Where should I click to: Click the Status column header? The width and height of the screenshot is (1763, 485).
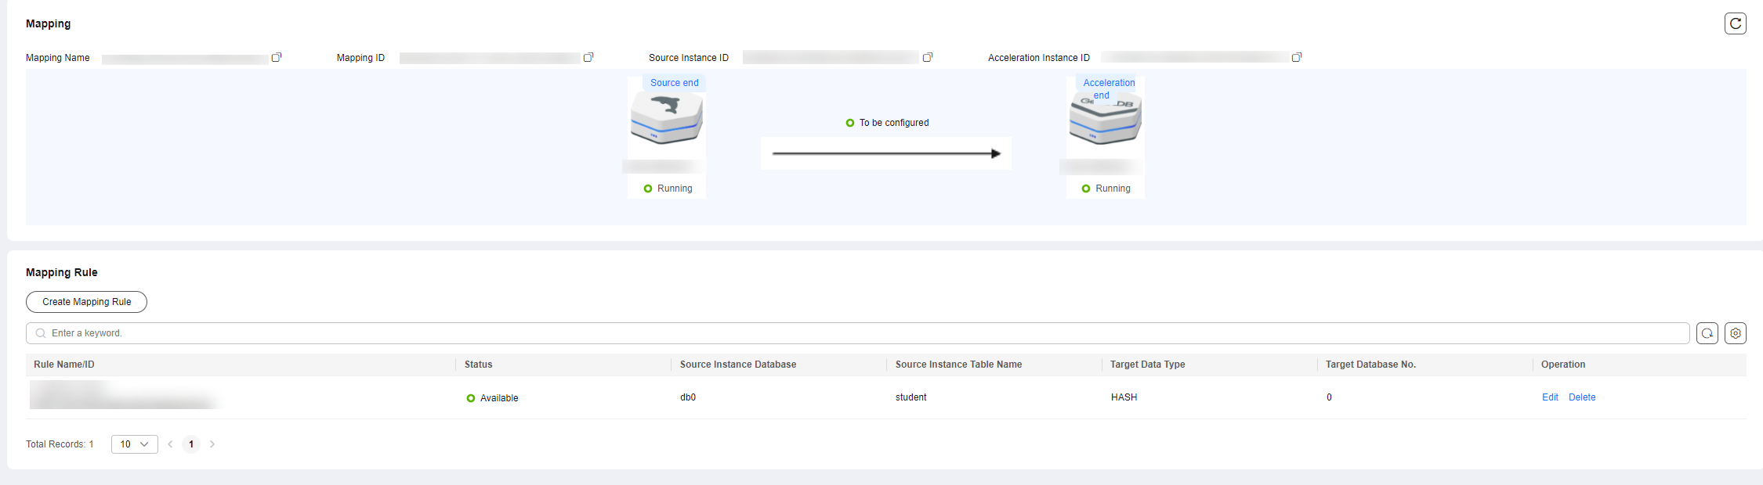coord(478,365)
